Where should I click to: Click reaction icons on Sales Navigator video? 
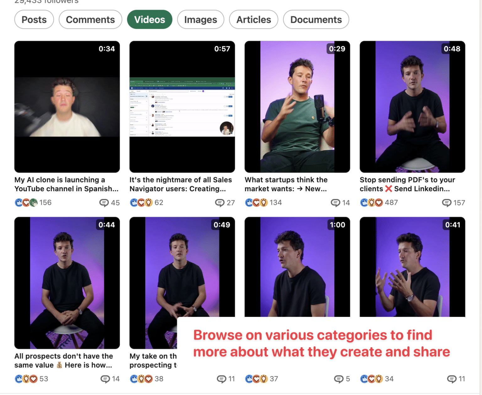[x=141, y=203]
